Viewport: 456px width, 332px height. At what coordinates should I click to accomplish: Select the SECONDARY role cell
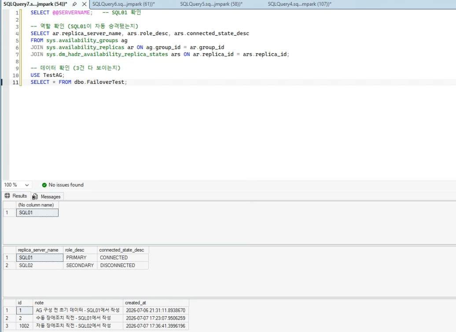[x=80, y=265]
